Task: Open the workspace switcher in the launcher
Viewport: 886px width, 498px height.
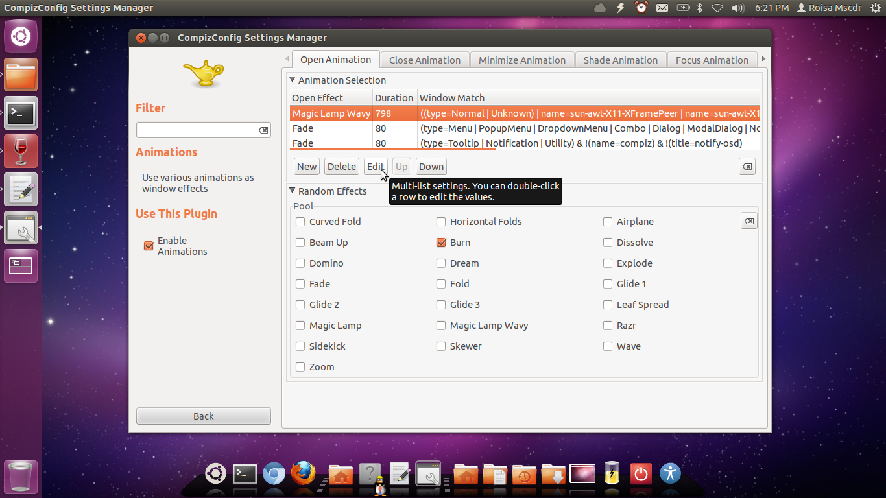Action: (x=21, y=267)
